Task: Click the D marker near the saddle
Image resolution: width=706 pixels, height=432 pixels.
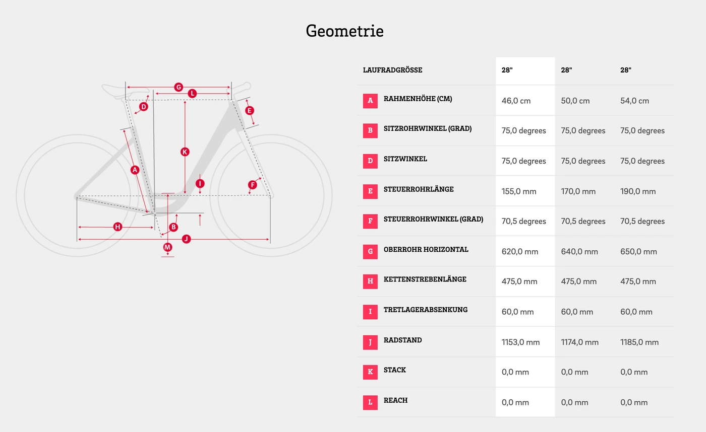Action: click(x=144, y=107)
